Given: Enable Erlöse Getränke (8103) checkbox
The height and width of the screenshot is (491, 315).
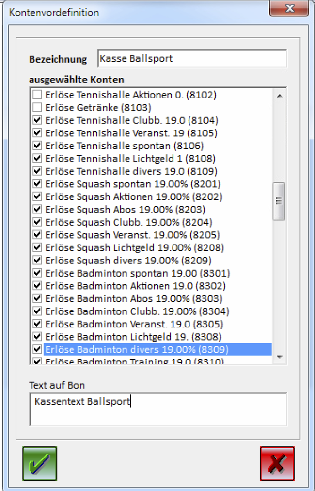Looking at the screenshot, I should coord(37,108).
